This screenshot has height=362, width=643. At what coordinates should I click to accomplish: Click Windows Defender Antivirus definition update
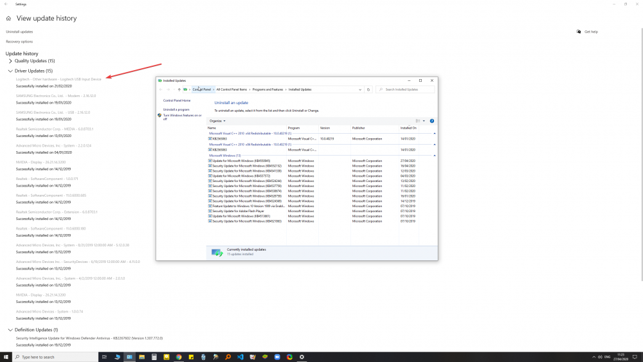pos(89,338)
